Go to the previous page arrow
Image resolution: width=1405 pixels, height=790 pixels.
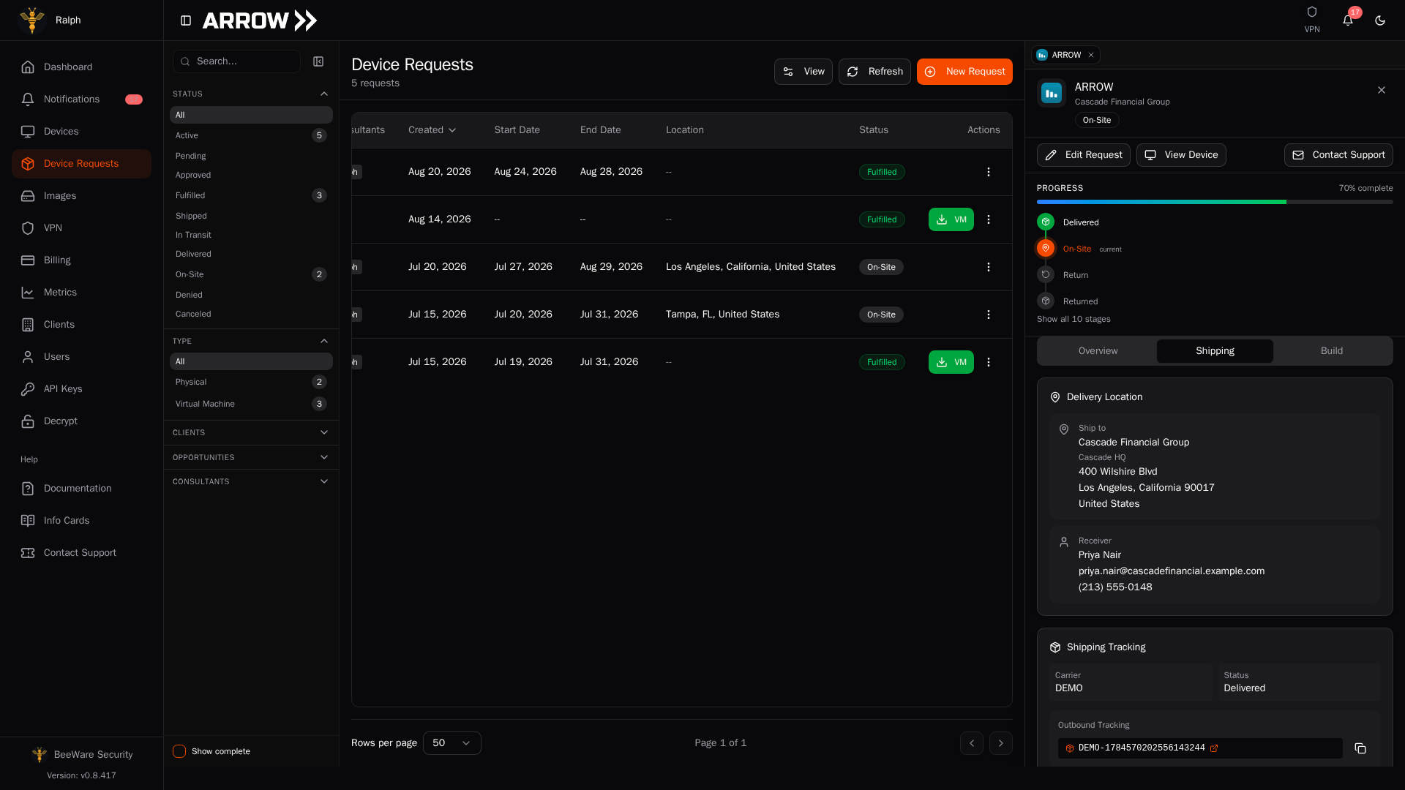pyautogui.click(x=971, y=743)
